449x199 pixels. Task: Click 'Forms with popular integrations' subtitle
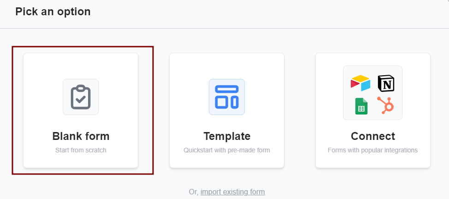[x=372, y=150]
